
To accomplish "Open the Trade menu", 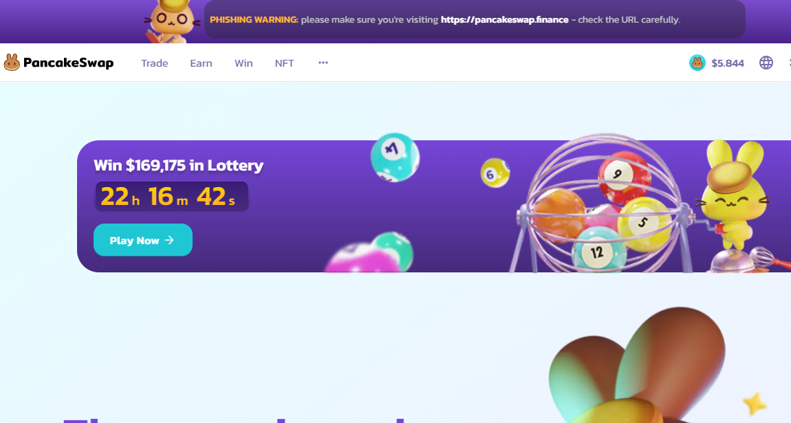I will click(x=154, y=63).
